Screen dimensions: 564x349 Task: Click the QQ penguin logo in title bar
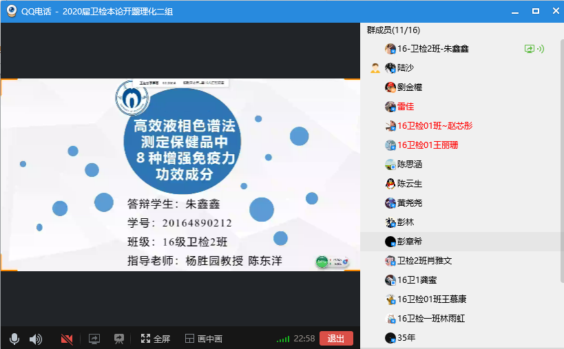[12, 11]
